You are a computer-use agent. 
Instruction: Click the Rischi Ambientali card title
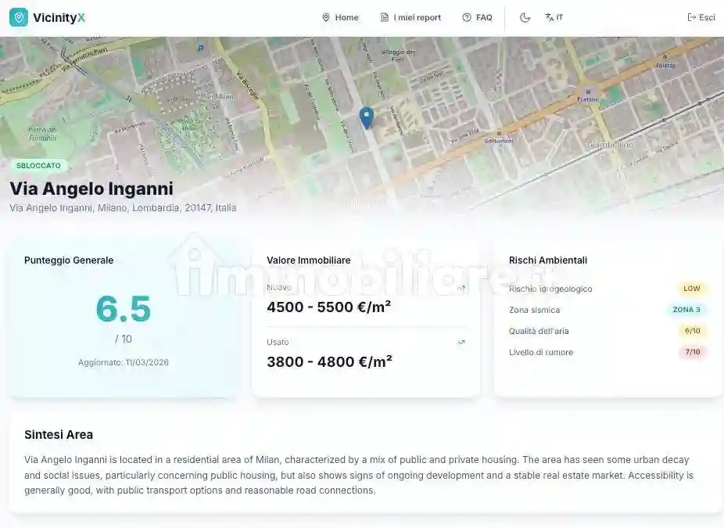click(x=547, y=260)
